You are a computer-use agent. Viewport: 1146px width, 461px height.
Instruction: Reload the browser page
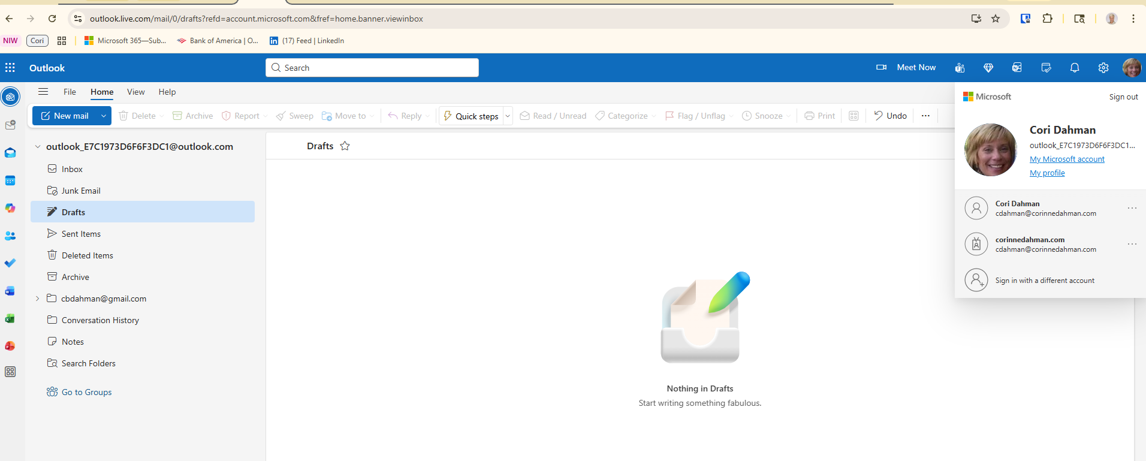click(52, 19)
